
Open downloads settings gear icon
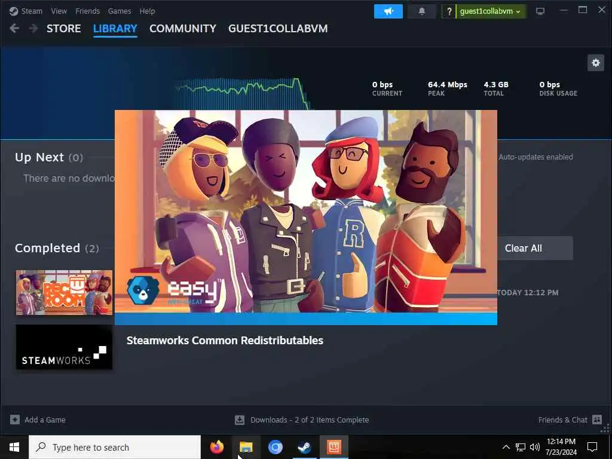coord(596,63)
